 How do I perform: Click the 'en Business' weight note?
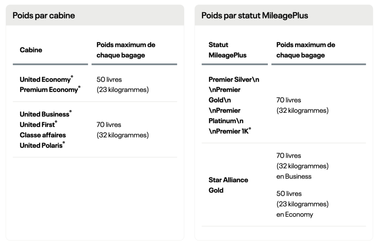point(294,176)
